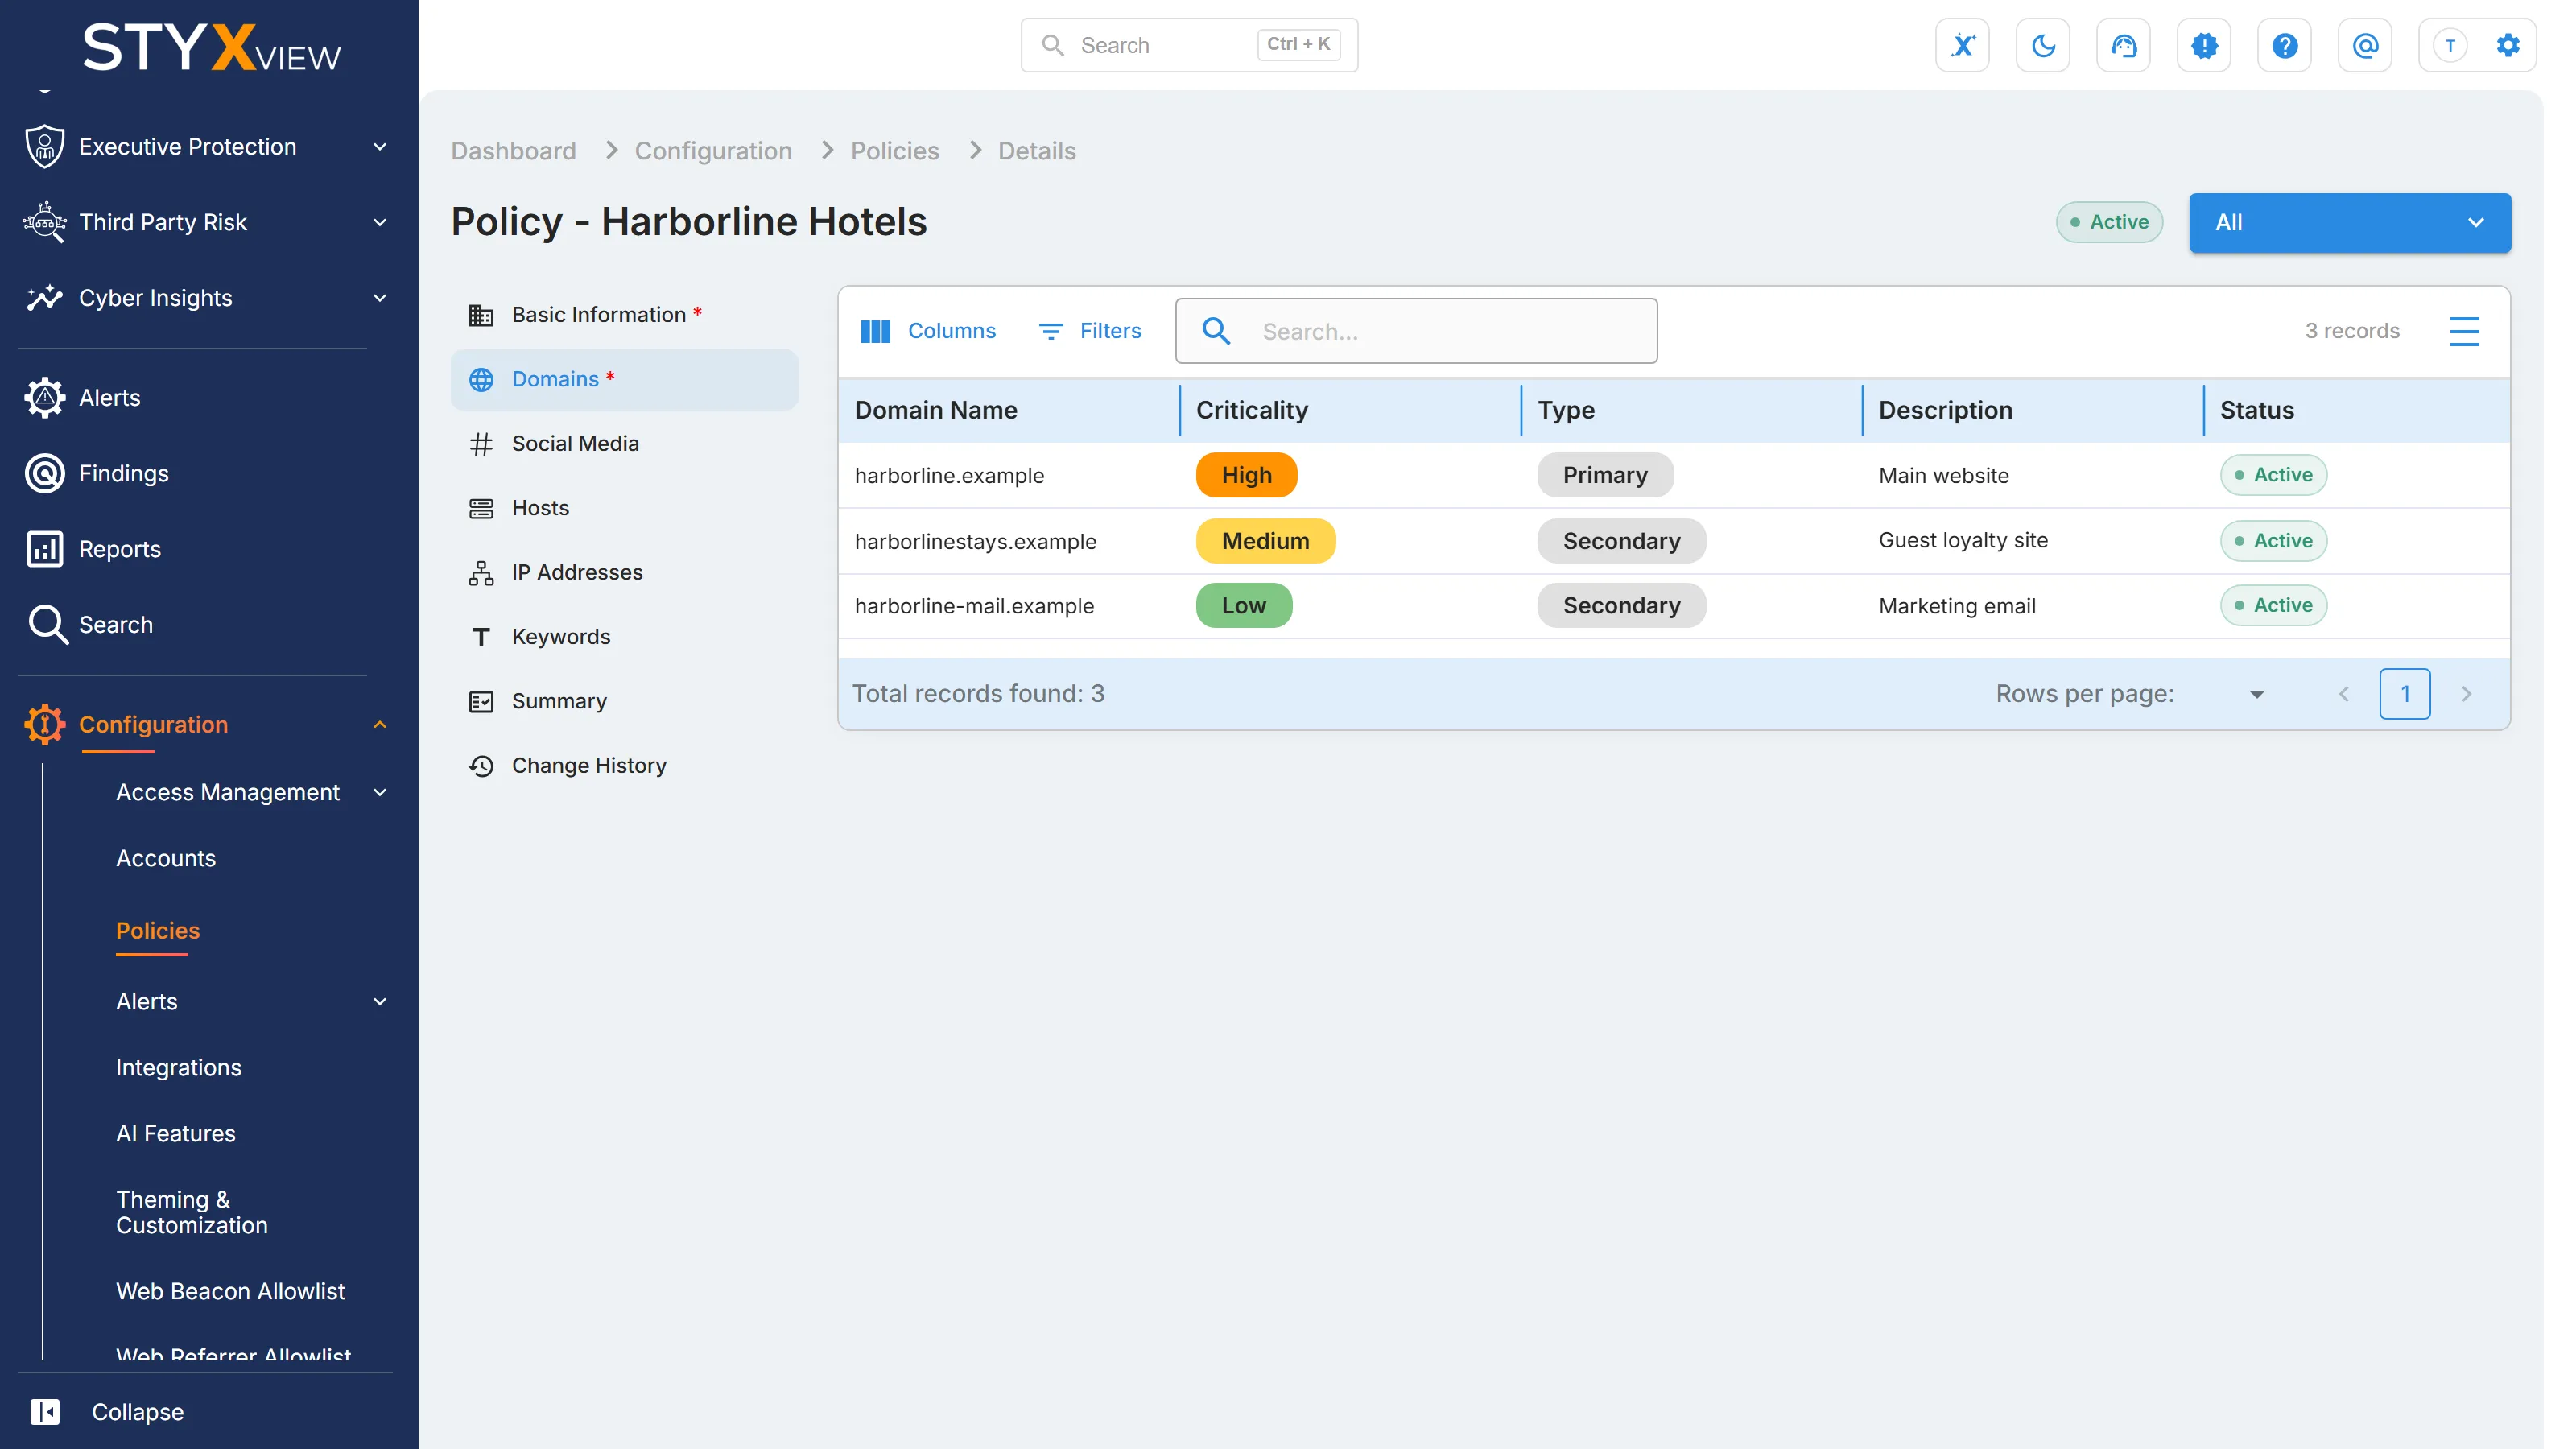Click the Filters button

coord(1089,331)
